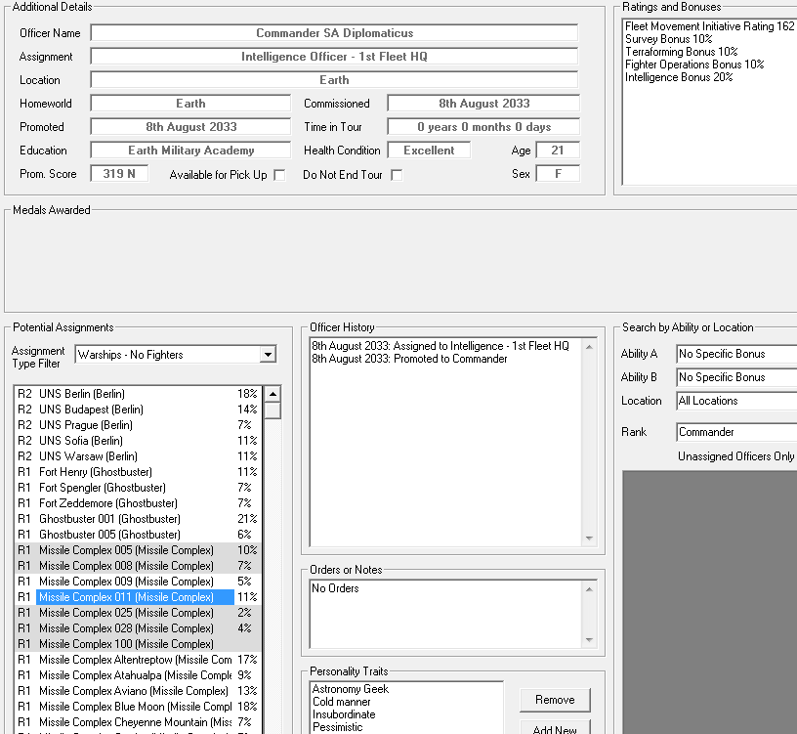797x734 pixels.
Task: Click assignments list scrollbar up arrow
Action: pyautogui.click(x=273, y=394)
